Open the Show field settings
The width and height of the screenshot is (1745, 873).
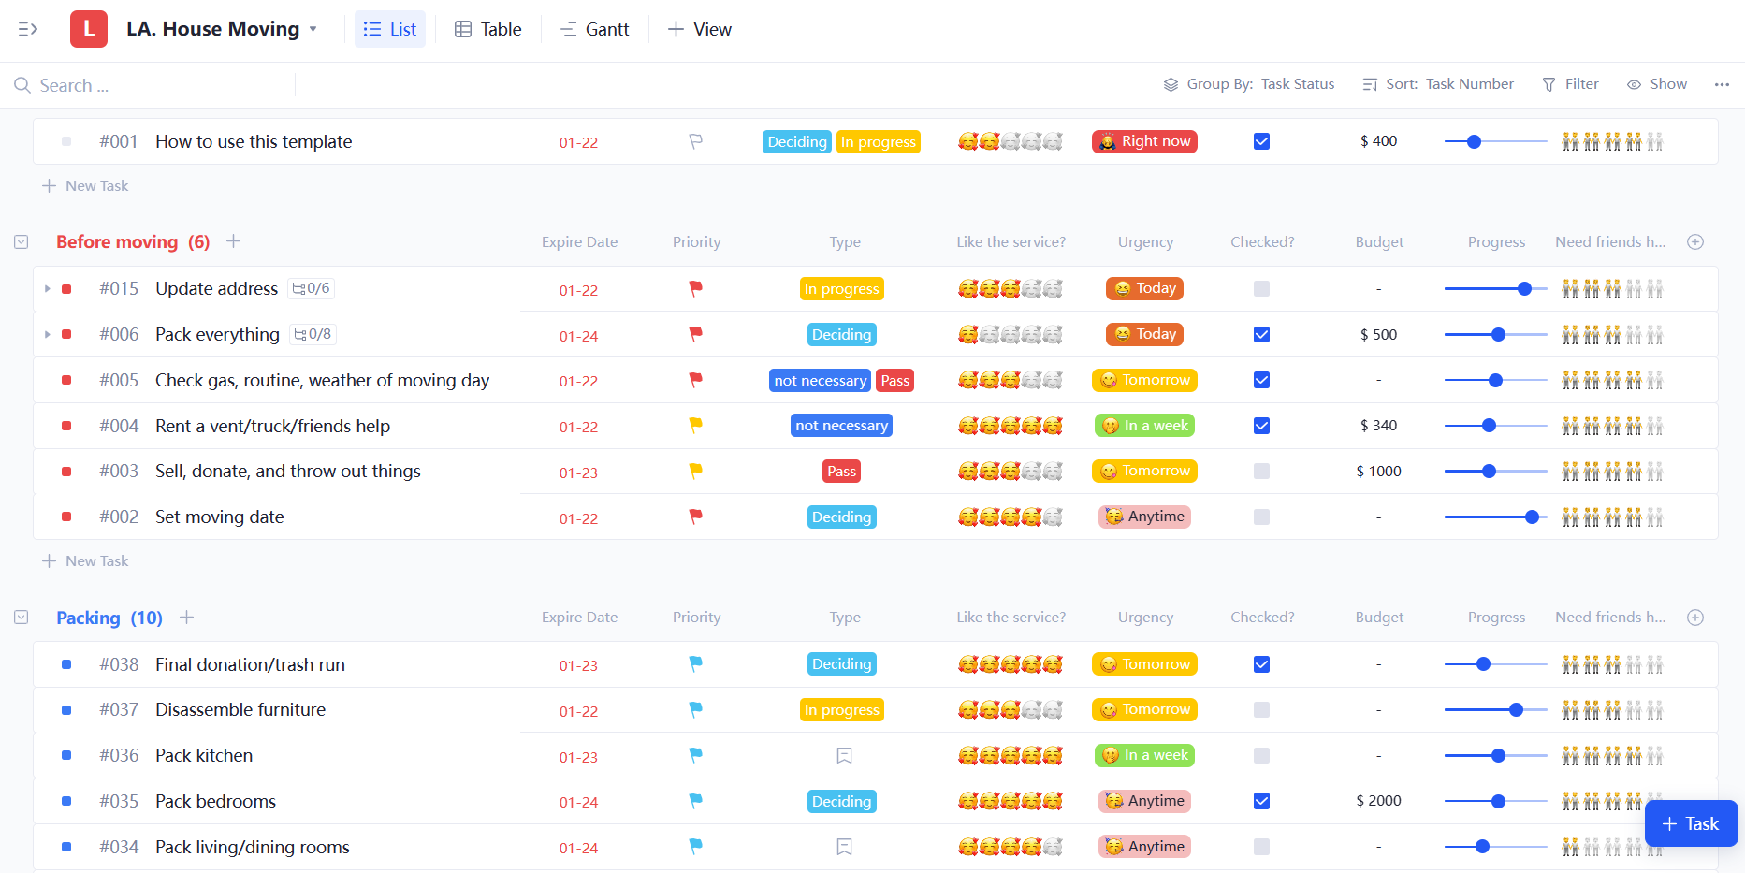pyautogui.click(x=1657, y=84)
